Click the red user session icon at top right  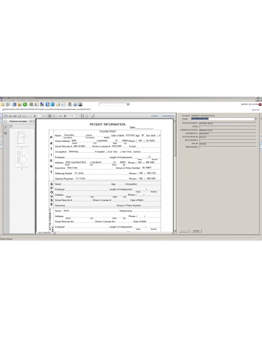coord(260,104)
